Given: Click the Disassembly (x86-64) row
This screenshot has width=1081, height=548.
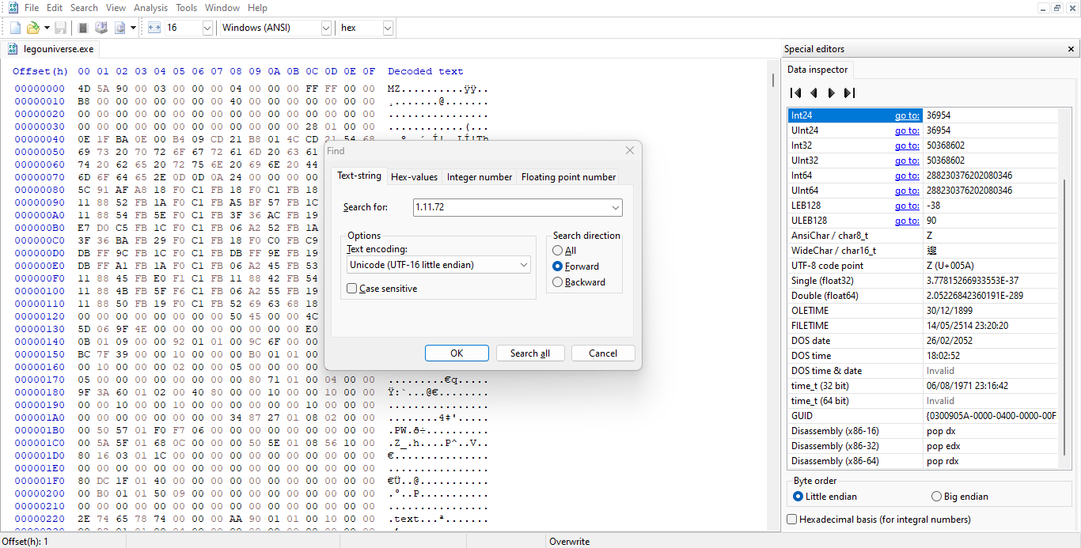Looking at the screenshot, I should click(923, 461).
